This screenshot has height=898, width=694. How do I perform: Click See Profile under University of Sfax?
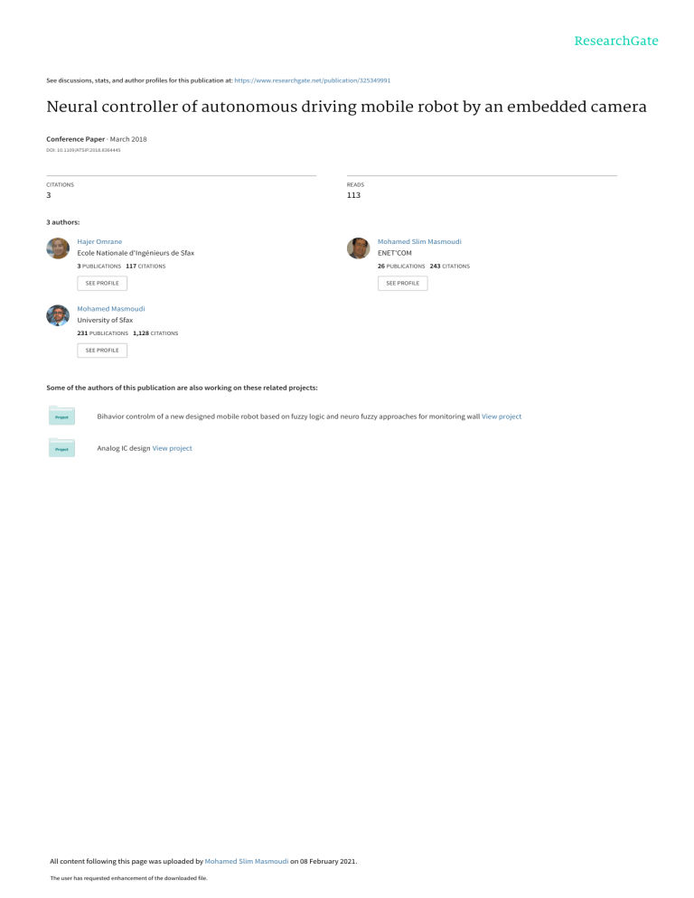click(x=102, y=350)
